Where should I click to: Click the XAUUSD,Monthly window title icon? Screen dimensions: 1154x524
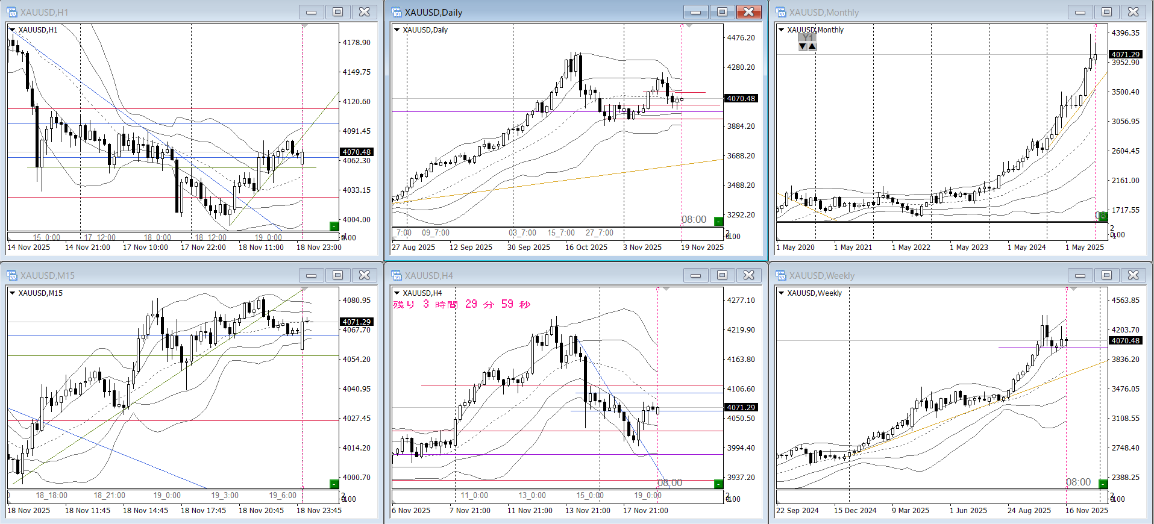(781, 12)
